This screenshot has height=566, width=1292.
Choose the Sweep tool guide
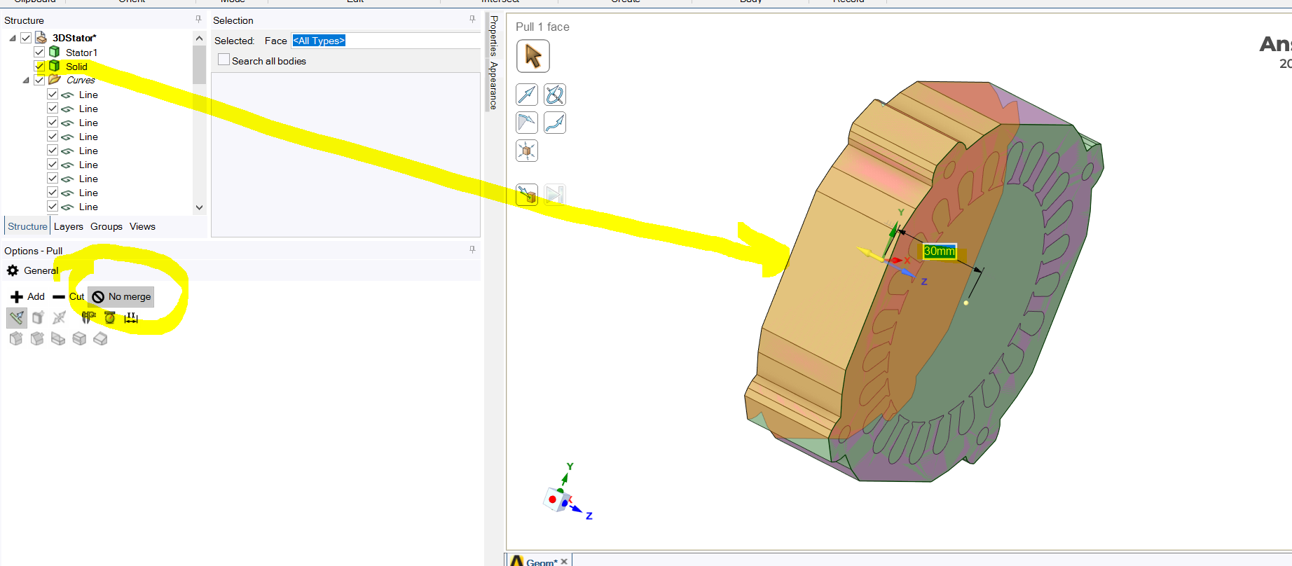[555, 123]
